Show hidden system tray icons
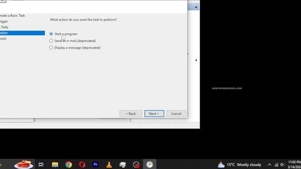The image size is (301, 169). pos(269,165)
